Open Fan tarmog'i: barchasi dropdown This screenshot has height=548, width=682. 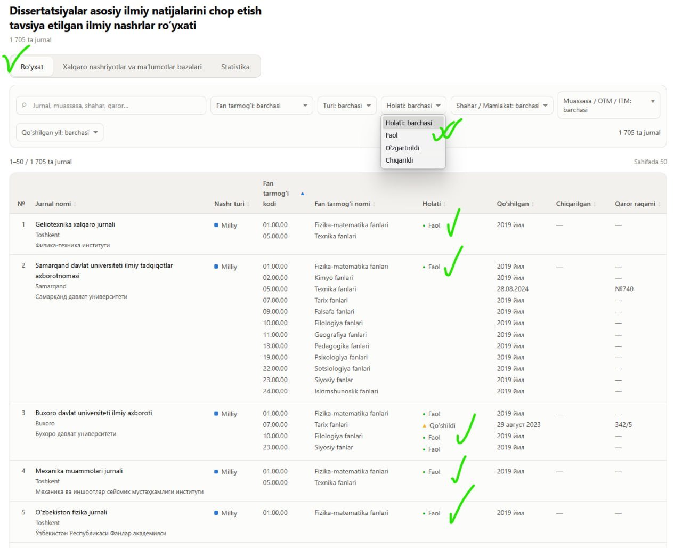click(x=262, y=106)
